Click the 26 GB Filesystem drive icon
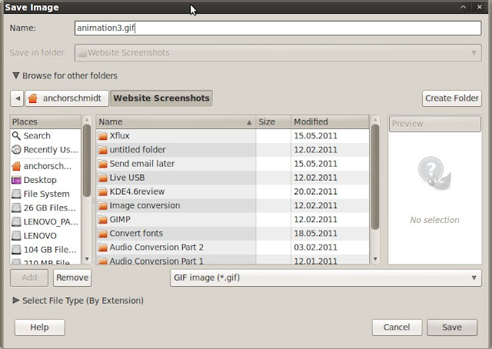 16,208
